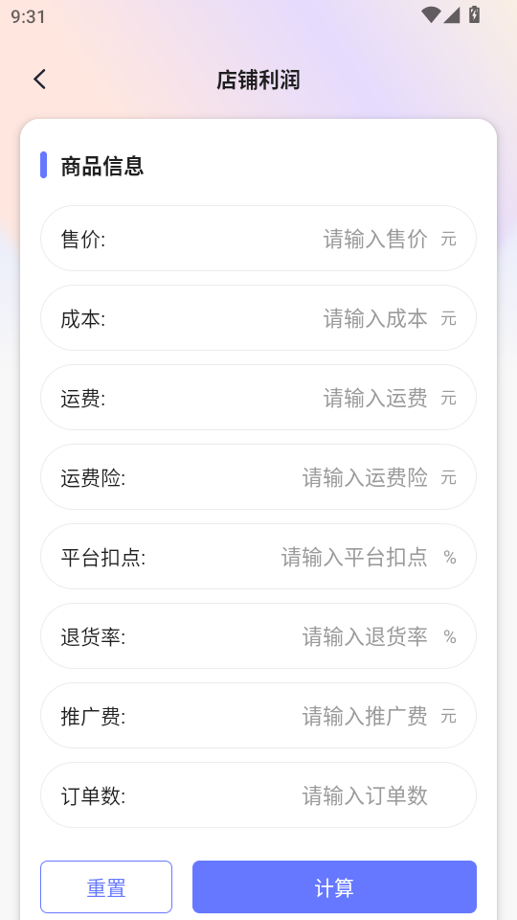This screenshot has width=517, height=920.
Task: Click the 售价 price input field
Action: click(x=258, y=239)
